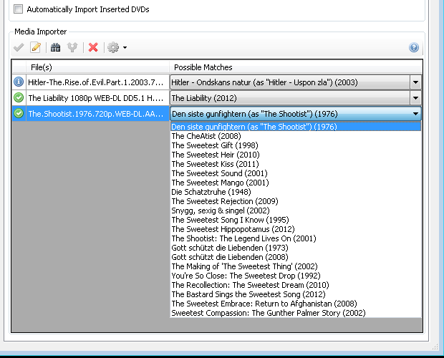Expand the Hitler - Ondskans natur match dropdown
The image size is (444, 358).
(415, 82)
